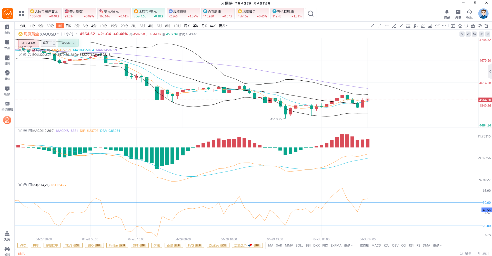This screenshot has width=492, height=256.
Task: Select the eraser drawing tool
Action: coord(460,26)
